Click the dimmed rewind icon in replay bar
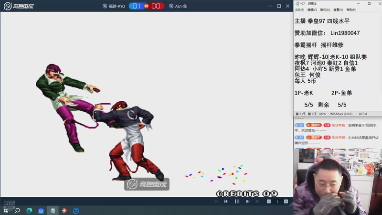 [216, 201]
